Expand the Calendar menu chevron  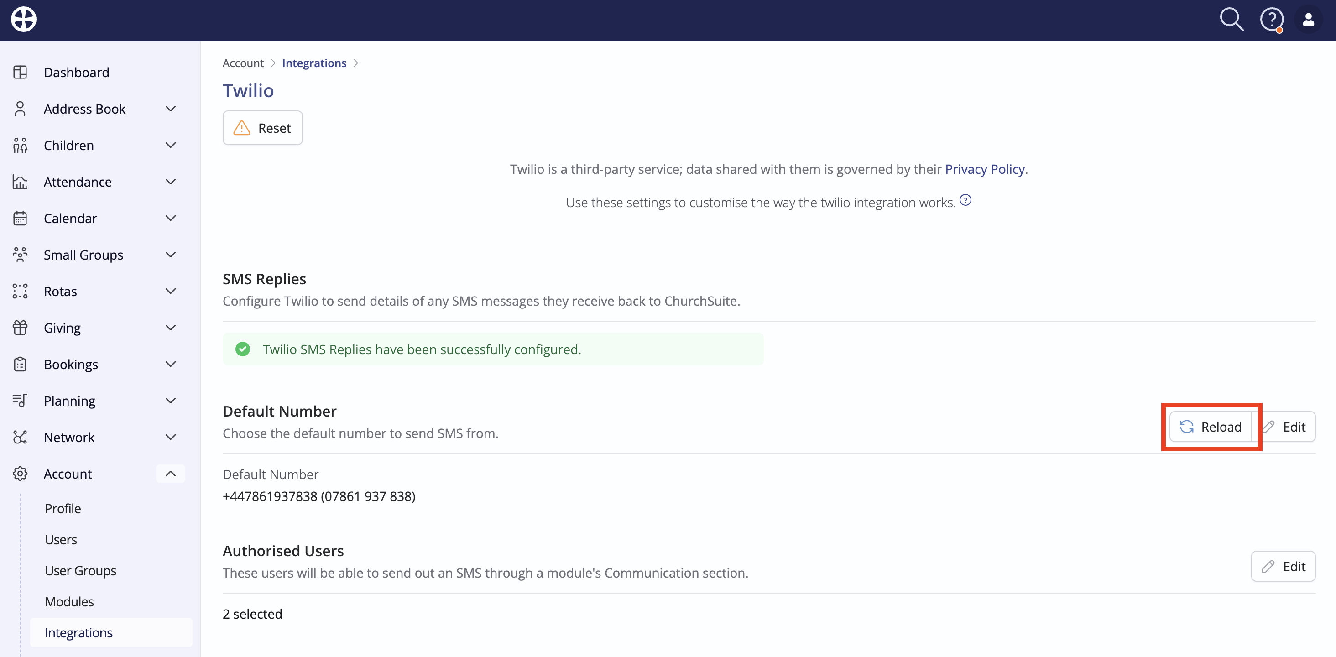pos(170,218)
